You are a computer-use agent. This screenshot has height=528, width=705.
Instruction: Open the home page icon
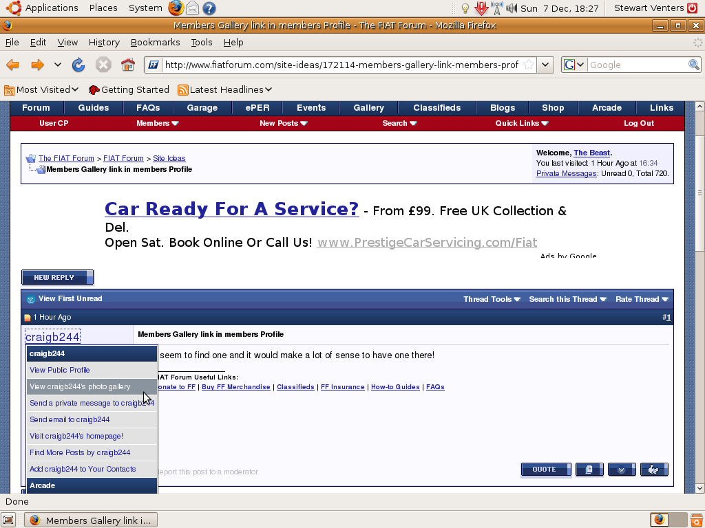(x=127, y=65)
